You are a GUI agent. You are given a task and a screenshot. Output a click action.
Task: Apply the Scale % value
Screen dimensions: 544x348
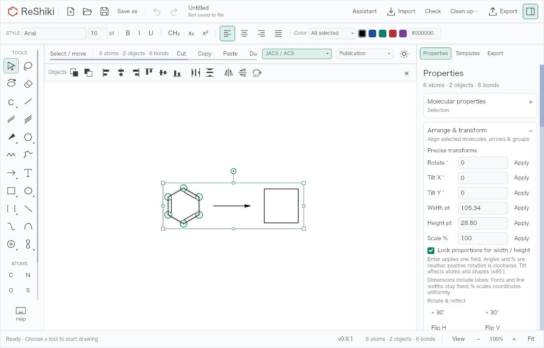pos(521,239)
